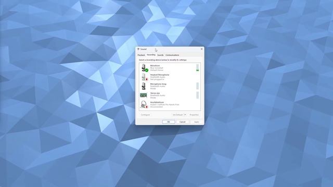
Task: Open device Properties
Action: point(194,115)
